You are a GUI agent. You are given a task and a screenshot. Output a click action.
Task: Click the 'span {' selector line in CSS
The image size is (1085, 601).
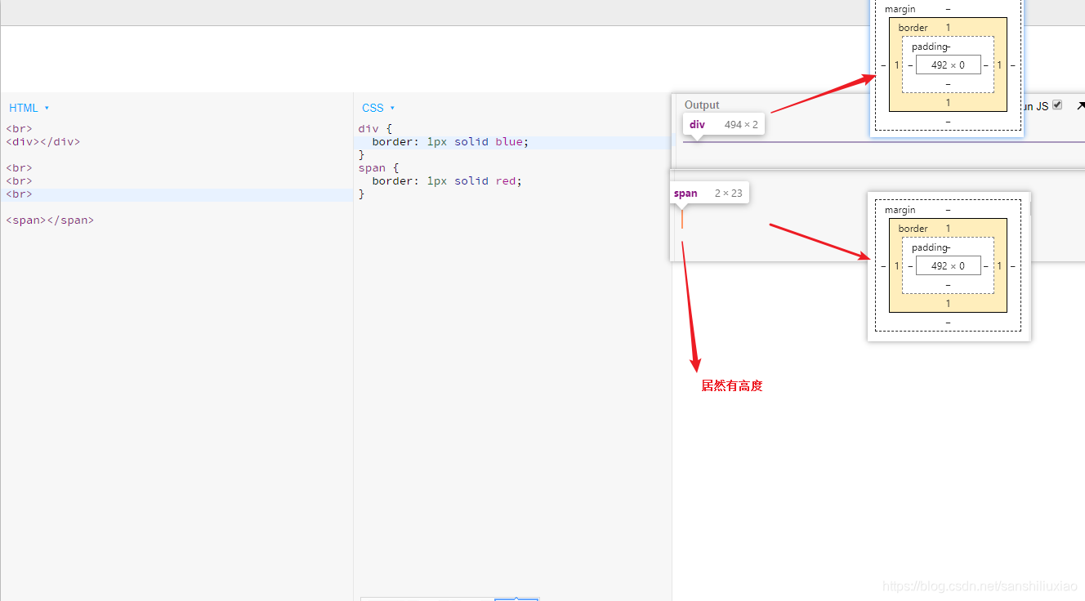click(x=378, y=167)
